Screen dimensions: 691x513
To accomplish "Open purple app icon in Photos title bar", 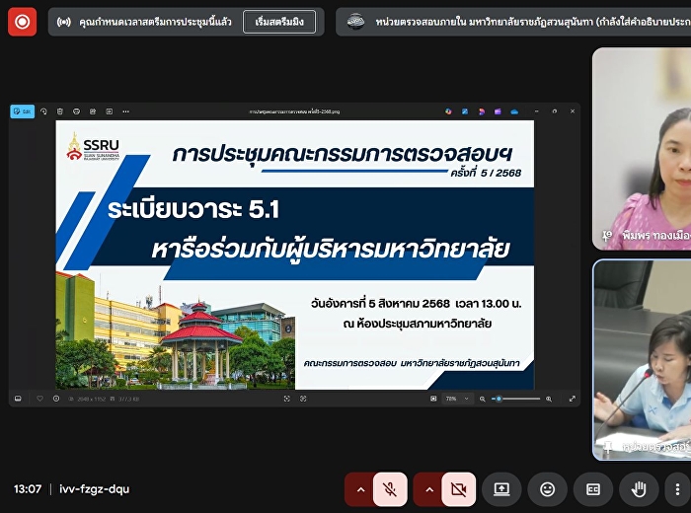I will point(498,111).
